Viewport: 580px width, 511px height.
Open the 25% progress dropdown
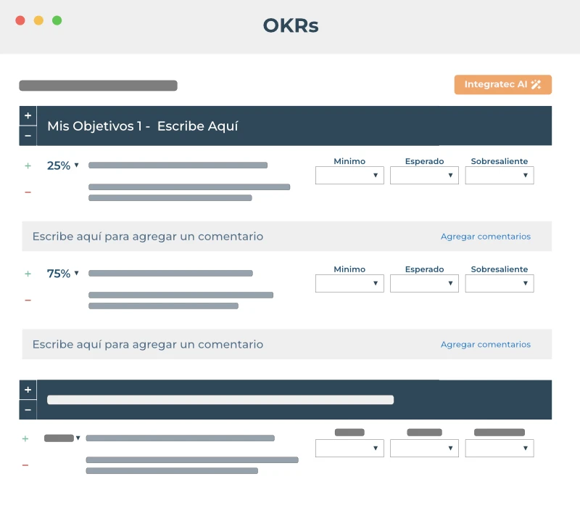click(x=78, y=165)
